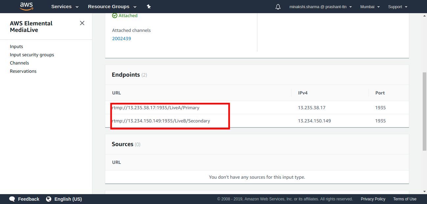Screen dimensions: 427x204
Task: Click the IPv4 column header
Action: coord(303,93)
